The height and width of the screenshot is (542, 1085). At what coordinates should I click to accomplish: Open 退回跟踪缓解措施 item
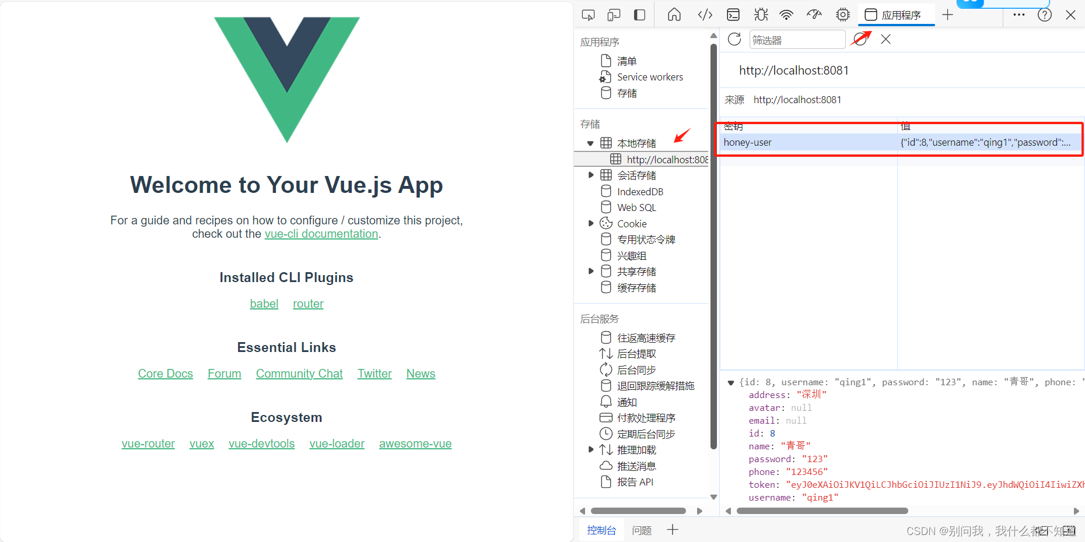click(656, 386)
